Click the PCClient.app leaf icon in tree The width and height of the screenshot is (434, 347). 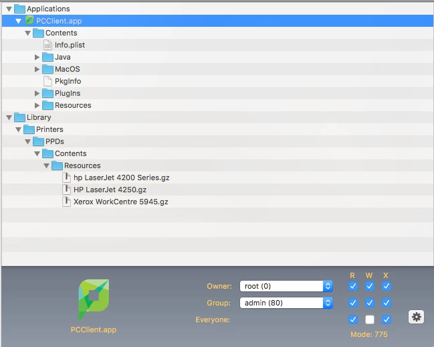click(x=29, y=21)
